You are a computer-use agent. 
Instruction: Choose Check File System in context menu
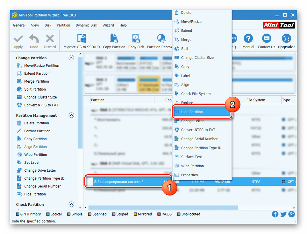click(202, 94)
